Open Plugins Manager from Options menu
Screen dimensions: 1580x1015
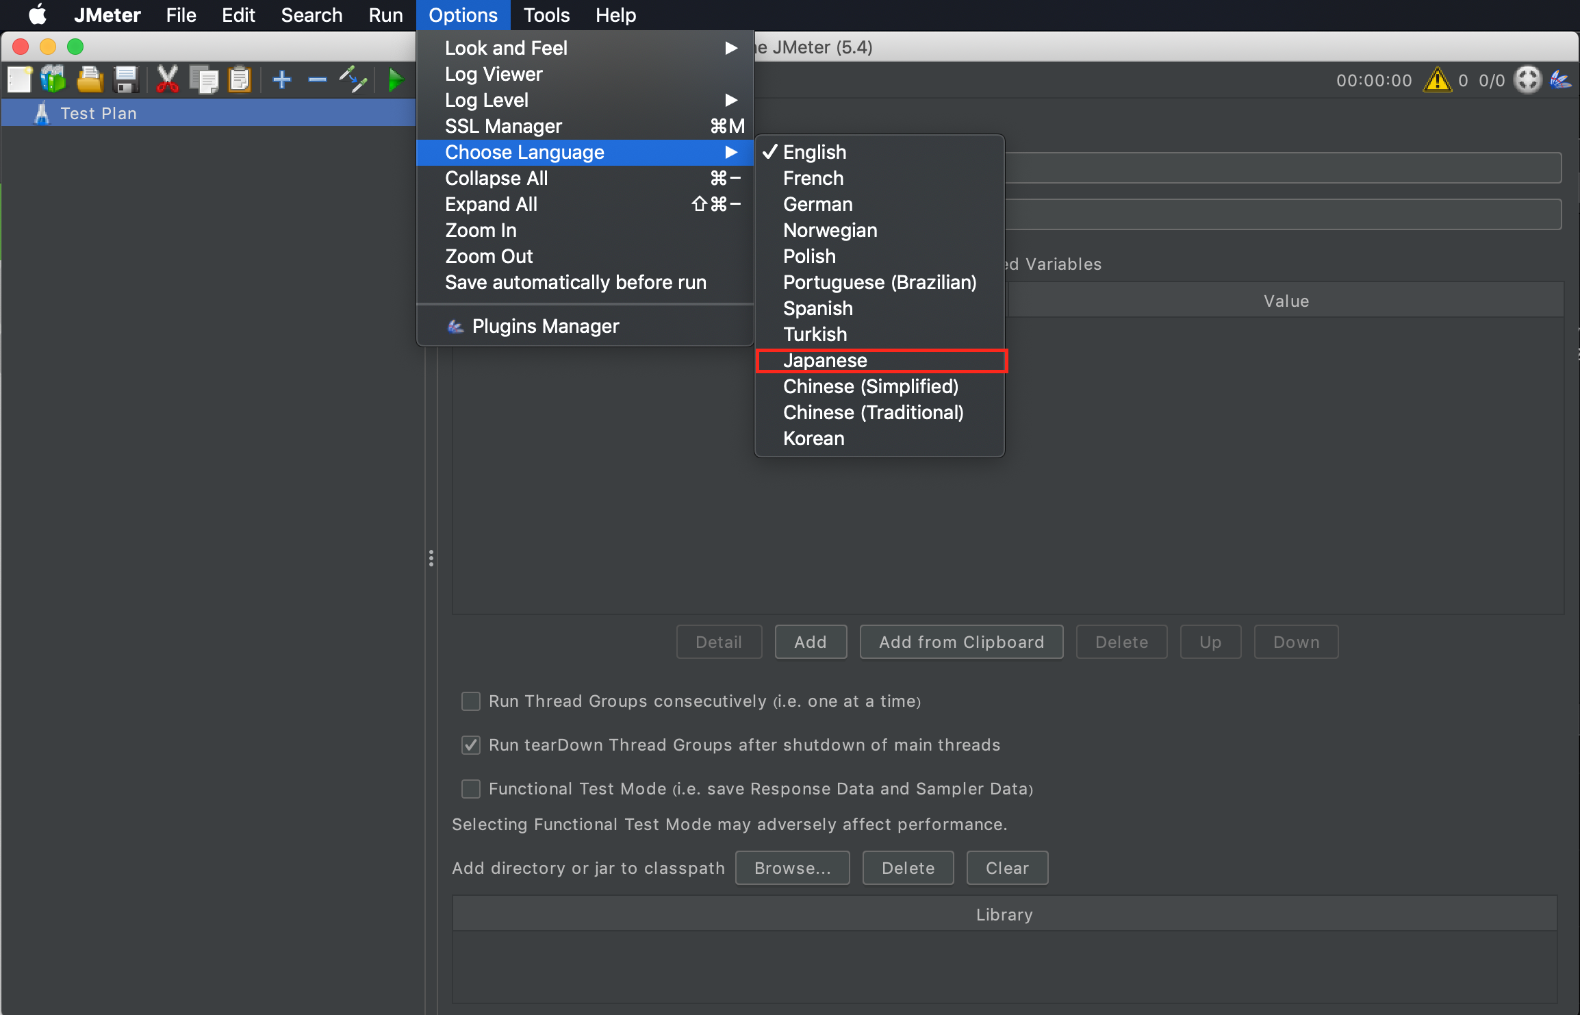[545, 326]
